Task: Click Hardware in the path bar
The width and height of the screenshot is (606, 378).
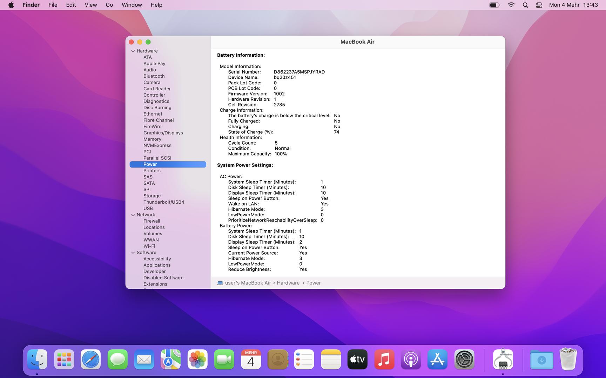Action: [288, 283]
